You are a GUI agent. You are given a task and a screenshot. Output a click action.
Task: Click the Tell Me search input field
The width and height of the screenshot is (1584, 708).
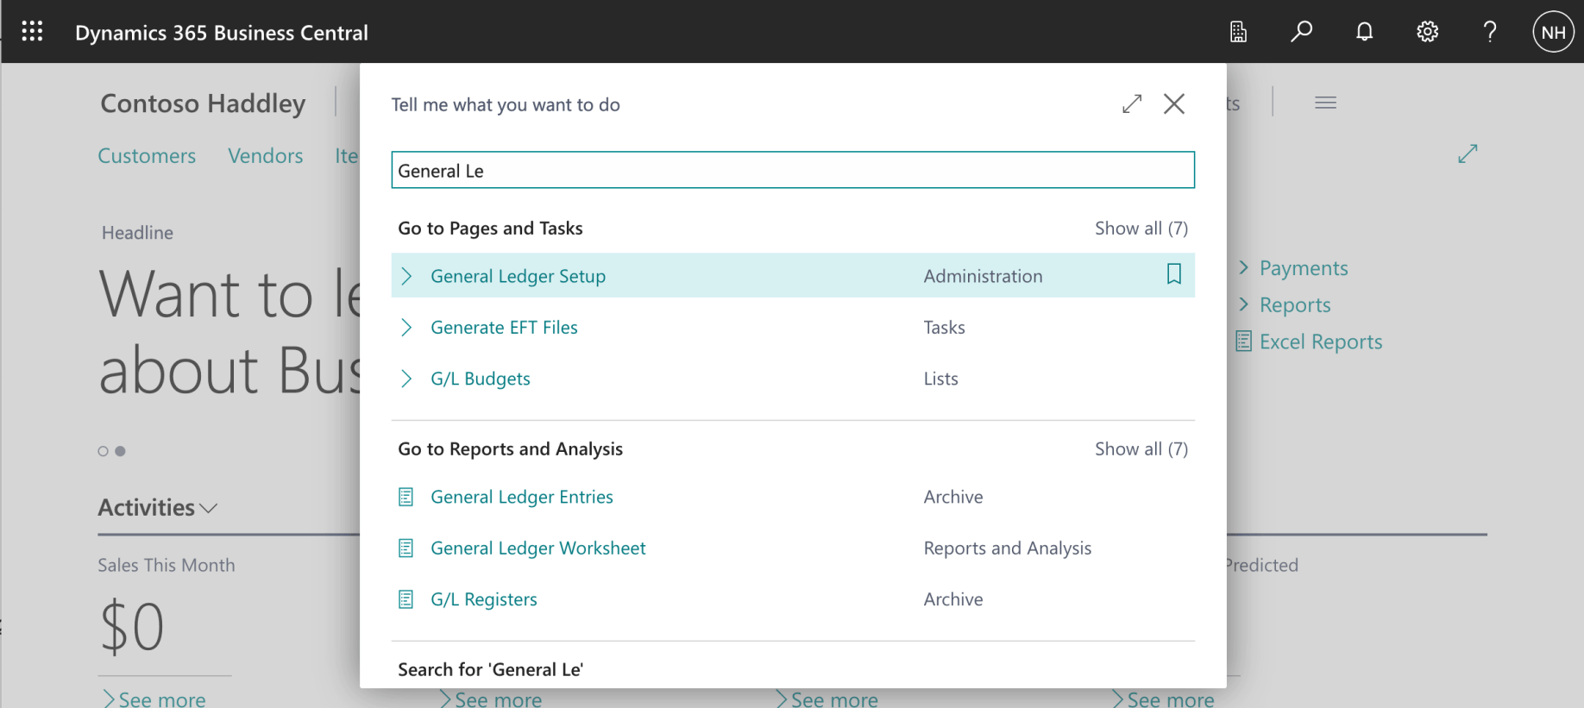pos(792,170)
